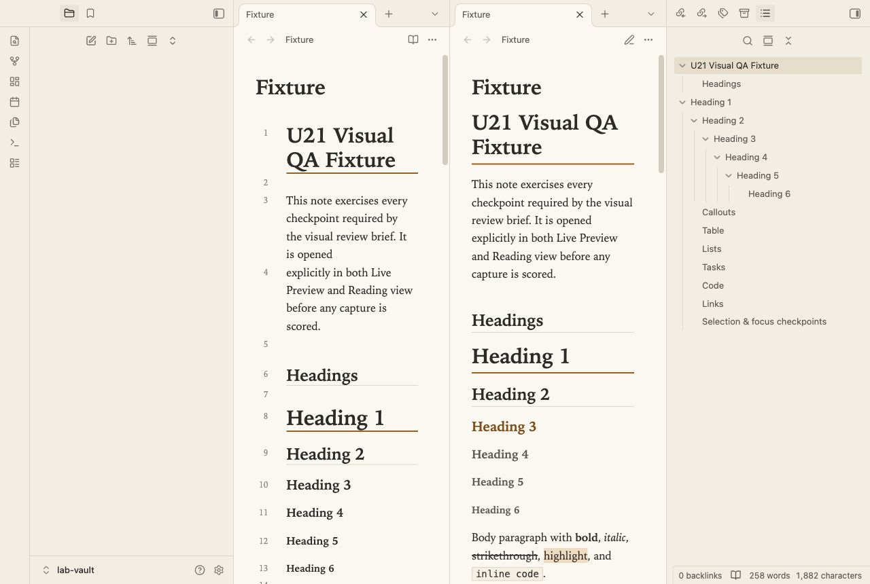Collapse Heading 5 in outline
Viewport: 870px width, 584px height.
tap(729, 176)
